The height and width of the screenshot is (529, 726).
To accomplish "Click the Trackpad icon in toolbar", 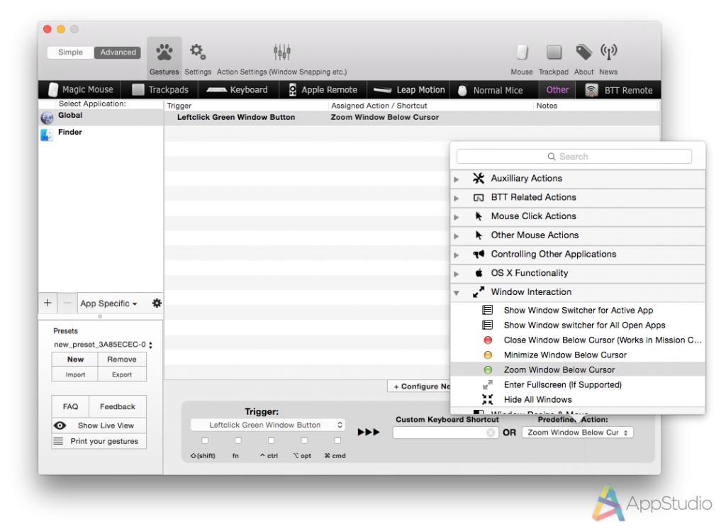I will coord(554,53).
